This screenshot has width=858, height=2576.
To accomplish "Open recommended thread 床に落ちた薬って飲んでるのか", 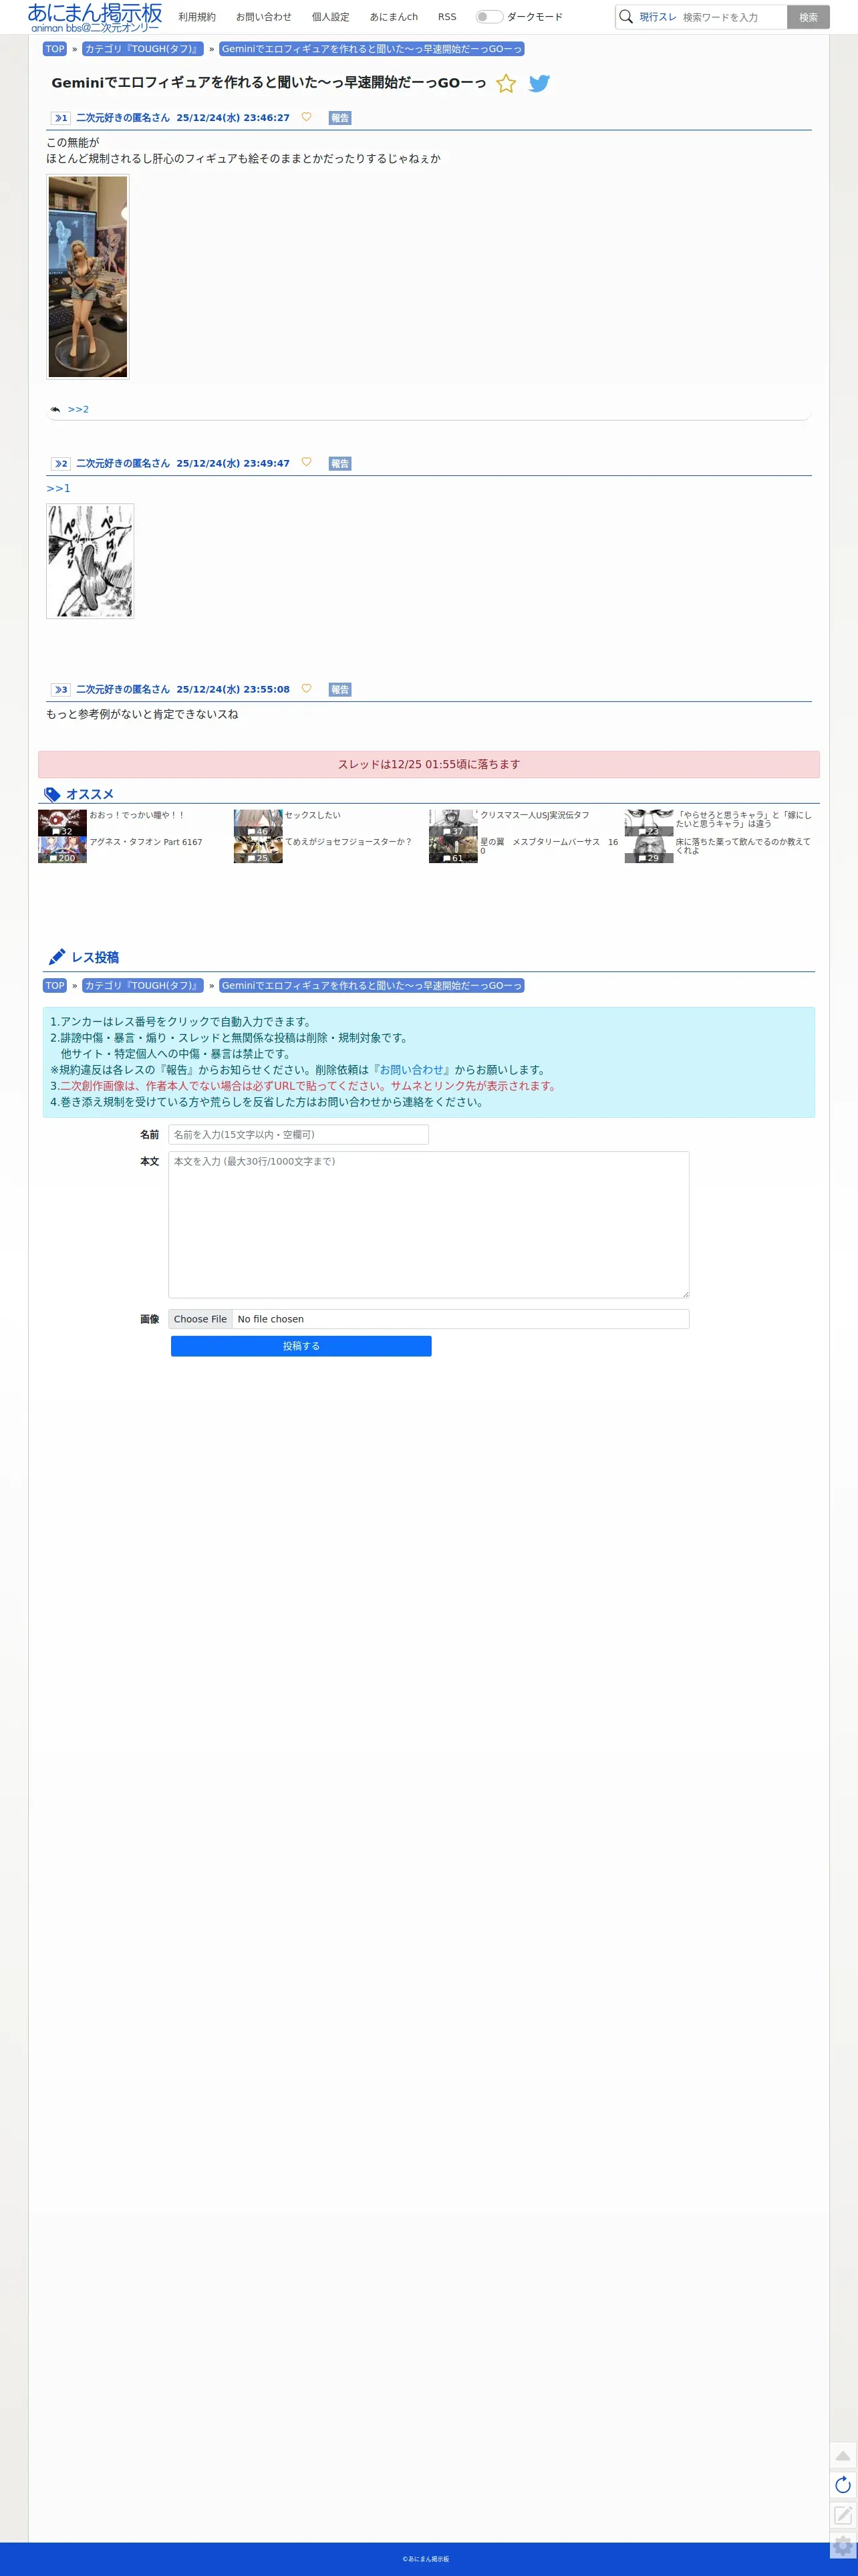I will [743, 846].
